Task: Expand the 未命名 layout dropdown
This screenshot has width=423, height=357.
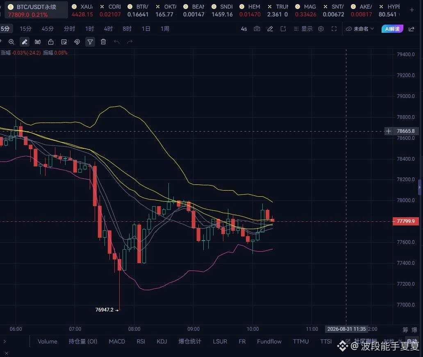Action: tap(360, 29)
